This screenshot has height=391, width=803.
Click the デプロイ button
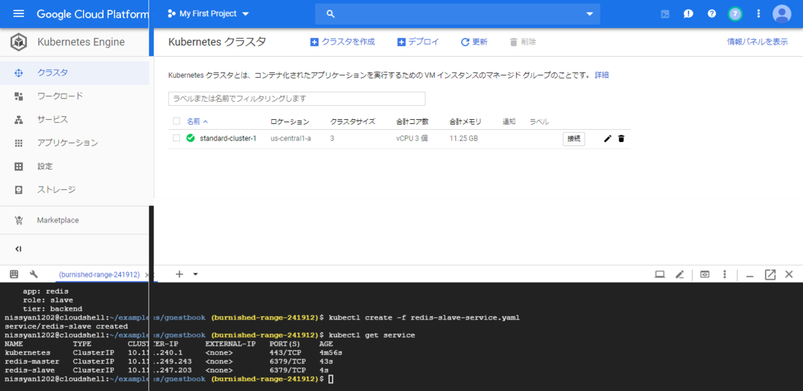click(418, 42)
